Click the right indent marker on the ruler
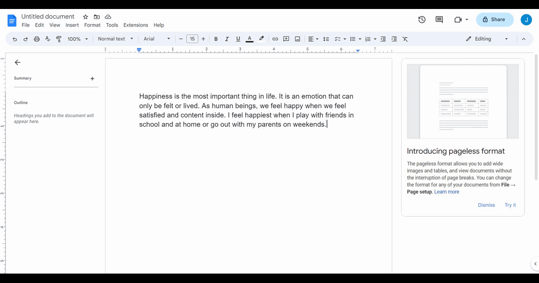The height and width of the screenshot is (283, 539). (358, 51)
